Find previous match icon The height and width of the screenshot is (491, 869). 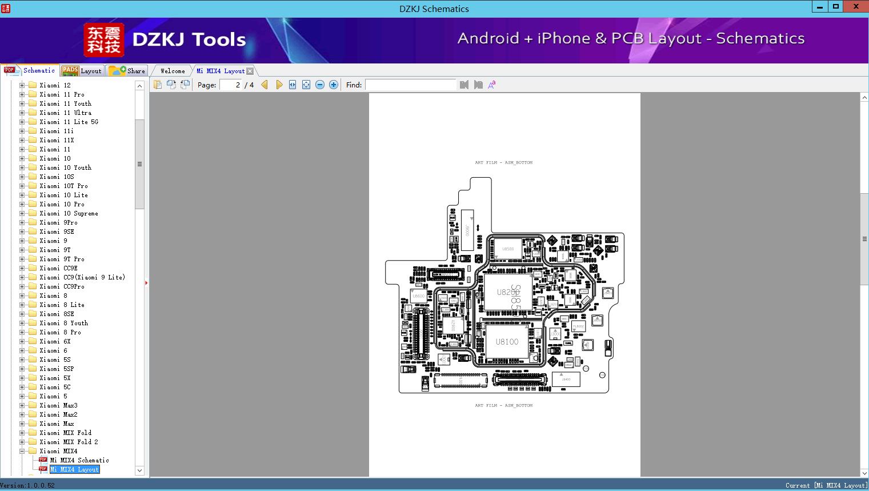click(x=464, y=85)
